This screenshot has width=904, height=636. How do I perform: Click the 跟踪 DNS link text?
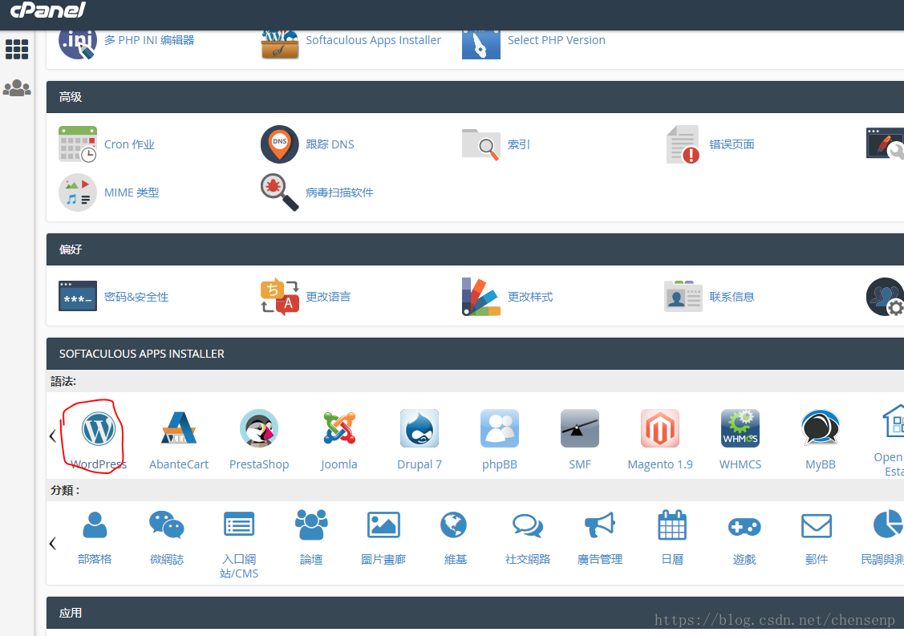[330, 144]
